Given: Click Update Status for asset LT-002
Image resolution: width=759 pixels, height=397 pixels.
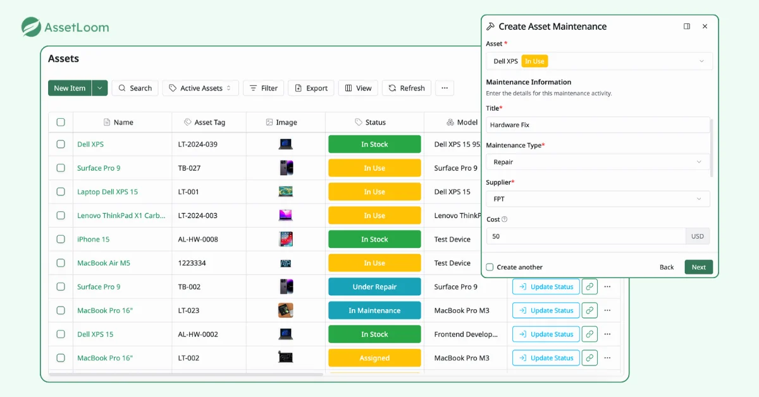Looking at the screenshot, I should [x=546, y=358].
